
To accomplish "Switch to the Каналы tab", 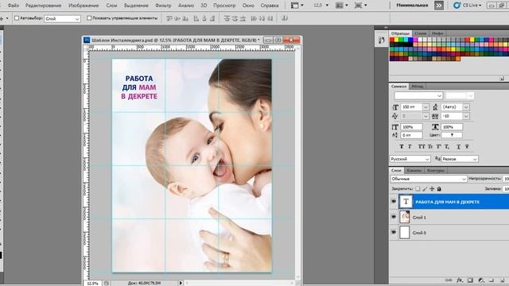I will [414, 171].
